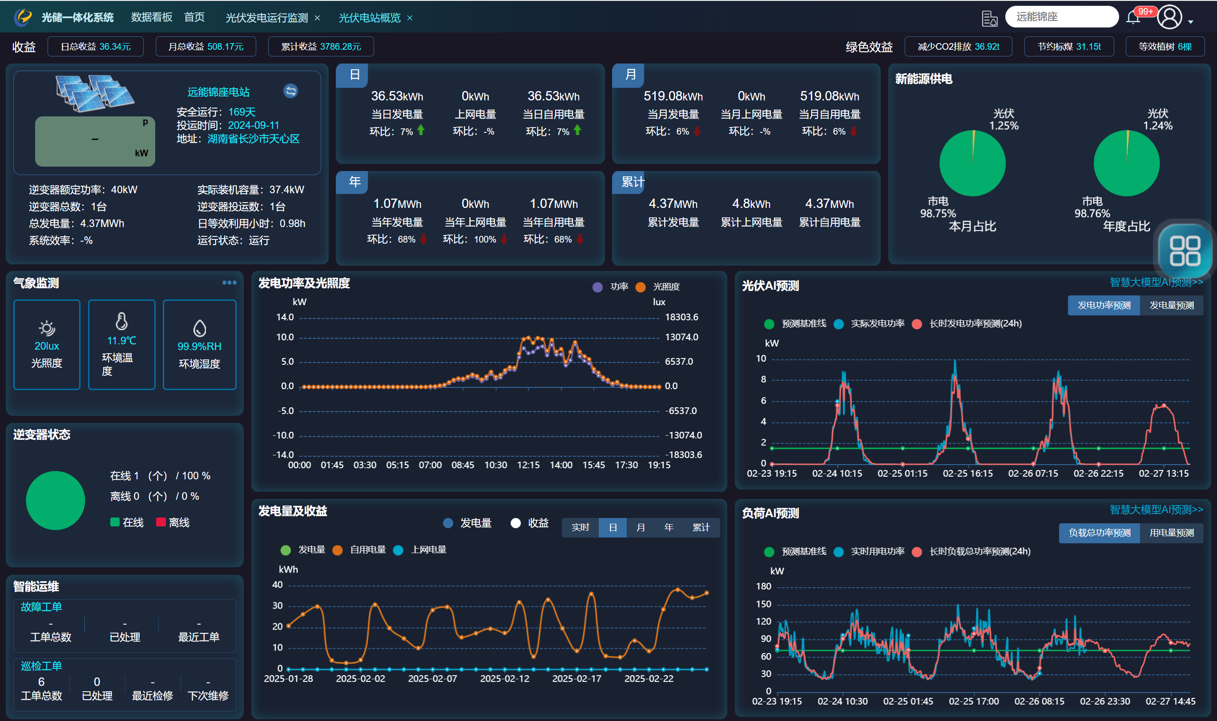Image resolution: width=1217 pixels, height=721 pixels.
Task: Open 智慧大模型AI预测 link in 负荷AI预测
Action: coord(1156,509)
